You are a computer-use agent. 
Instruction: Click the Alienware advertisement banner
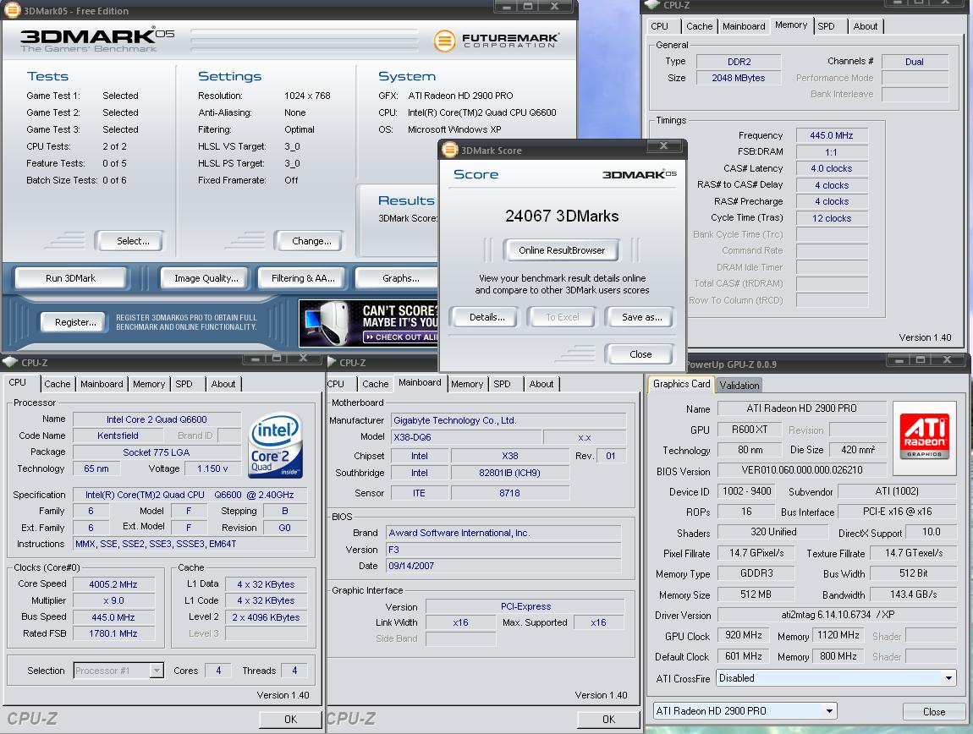click(x=369, y=323)
